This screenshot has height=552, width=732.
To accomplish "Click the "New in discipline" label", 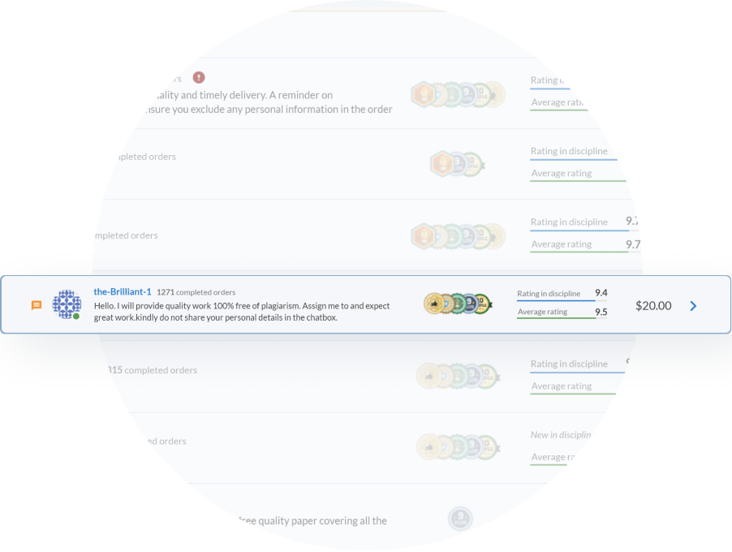I will (x=561, y=435).
